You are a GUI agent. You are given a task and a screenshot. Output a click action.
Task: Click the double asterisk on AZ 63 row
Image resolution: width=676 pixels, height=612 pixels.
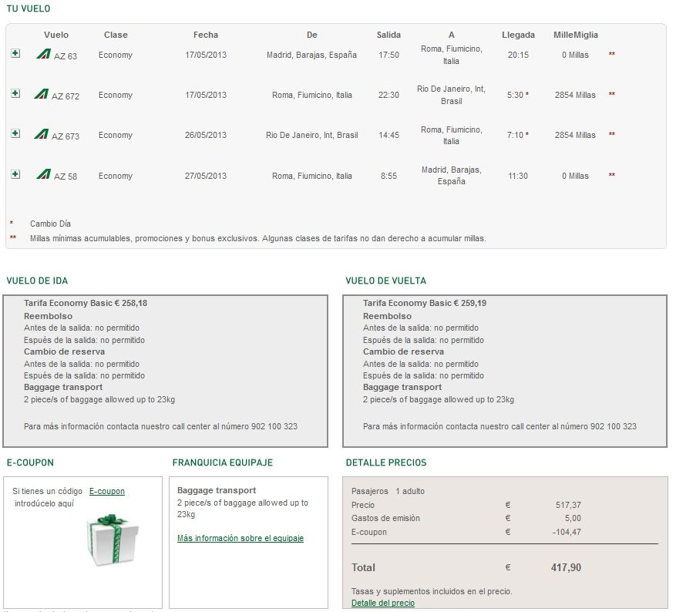click(x=611, y=54)
